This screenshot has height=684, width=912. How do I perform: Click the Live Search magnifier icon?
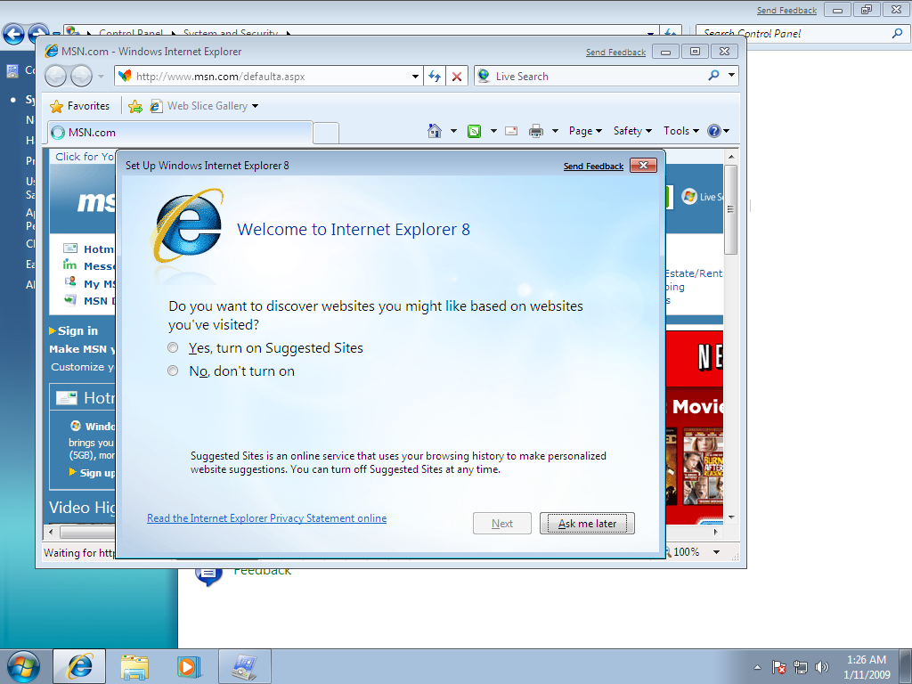coord(714,76)
